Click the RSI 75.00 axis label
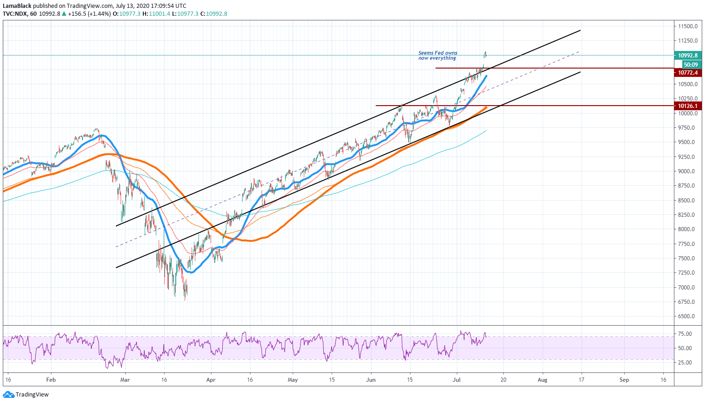The image size is (705, 403). click(x=685, y=334)
